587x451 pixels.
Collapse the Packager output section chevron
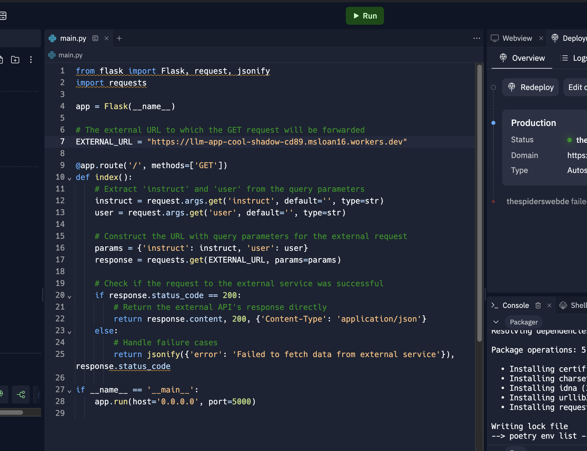point(496,322)
